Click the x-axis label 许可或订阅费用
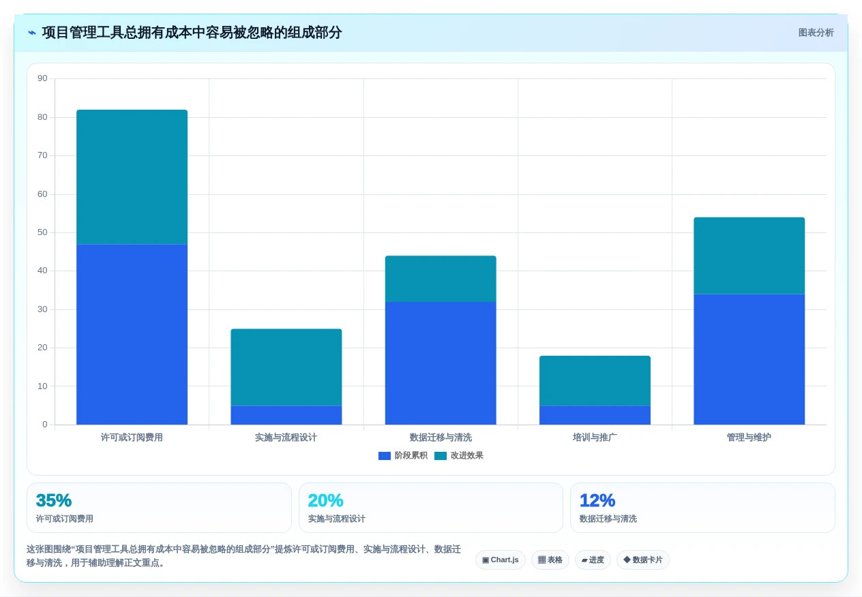Image resolution: width=862 pixels, height=597 pixels. pos(132,438)
